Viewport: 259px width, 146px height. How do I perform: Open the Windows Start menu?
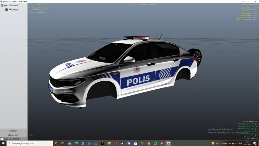3,143
